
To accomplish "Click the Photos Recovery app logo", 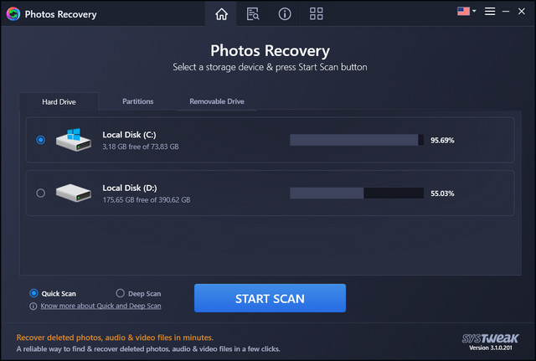I will pyautogui.click(x=12, y=14).
